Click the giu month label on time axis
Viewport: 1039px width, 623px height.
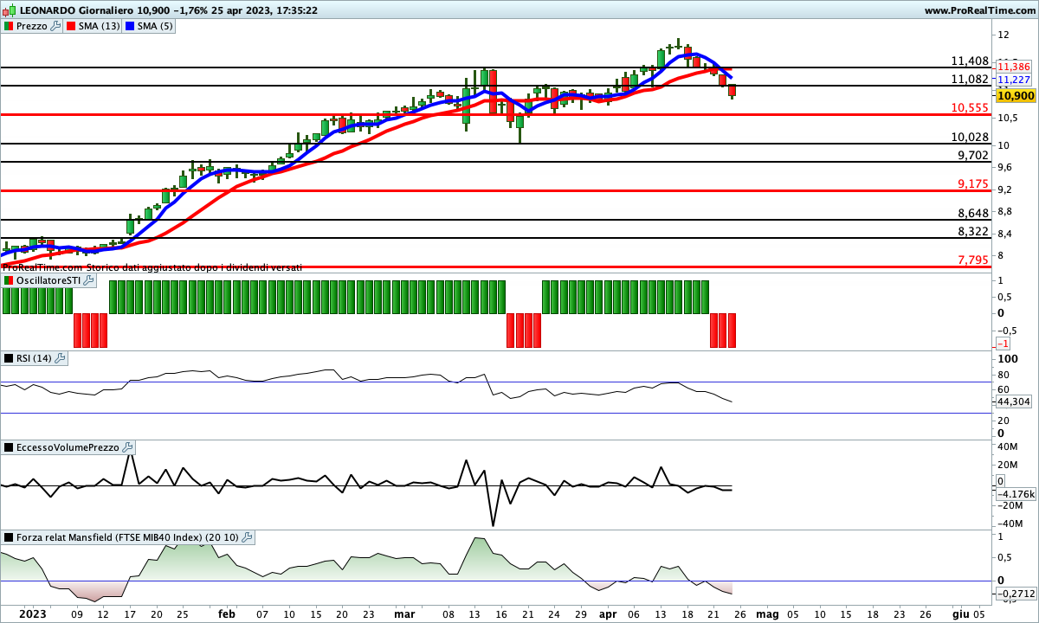pyautogui.click(x=960, y=614)
